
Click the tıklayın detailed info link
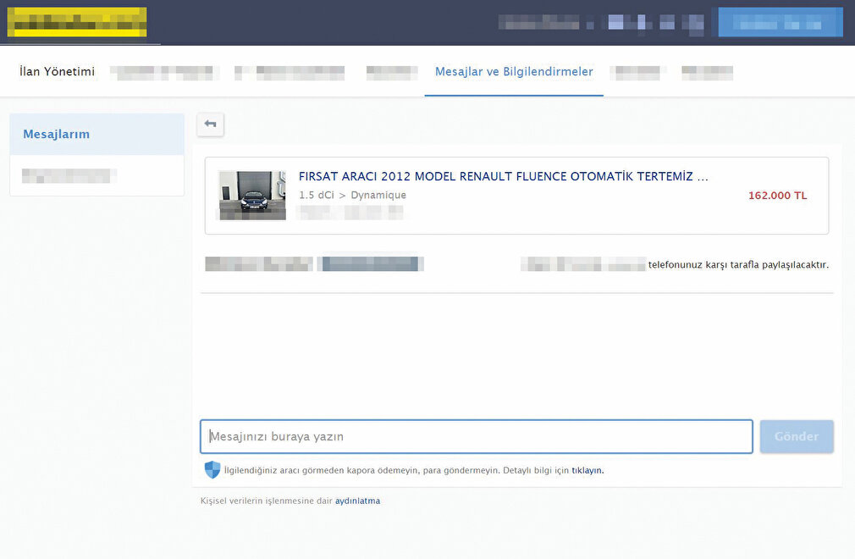click(587, 470)
